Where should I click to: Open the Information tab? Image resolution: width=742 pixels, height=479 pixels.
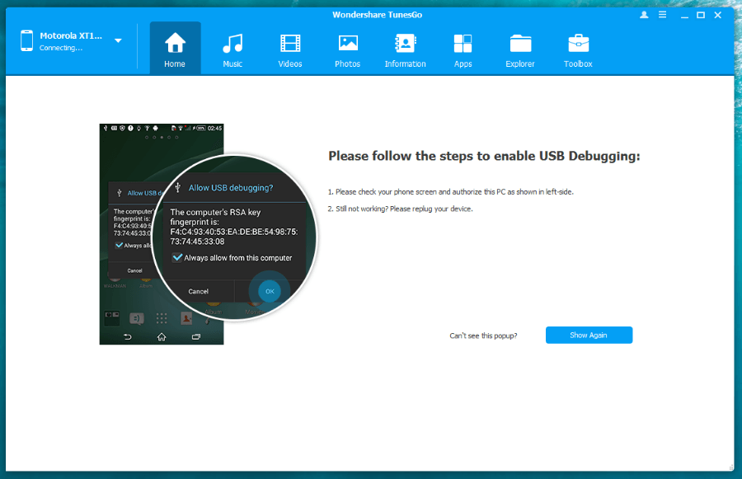pos(406,49)
